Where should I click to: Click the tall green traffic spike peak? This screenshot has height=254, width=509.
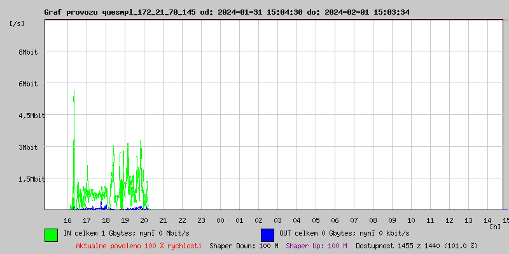click(74, 91)
